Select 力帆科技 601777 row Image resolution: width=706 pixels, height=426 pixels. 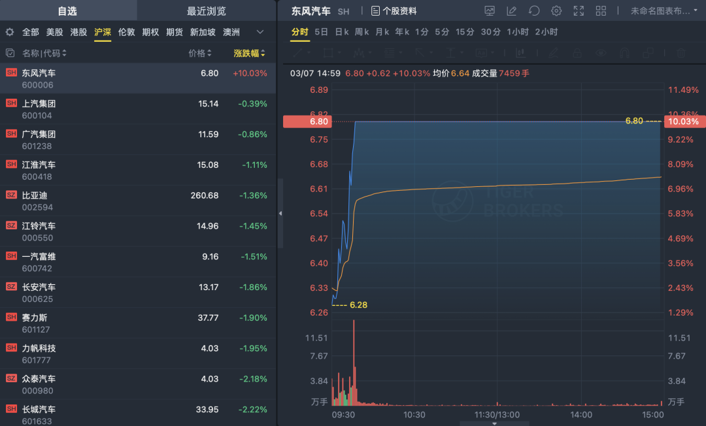(138, 353)
